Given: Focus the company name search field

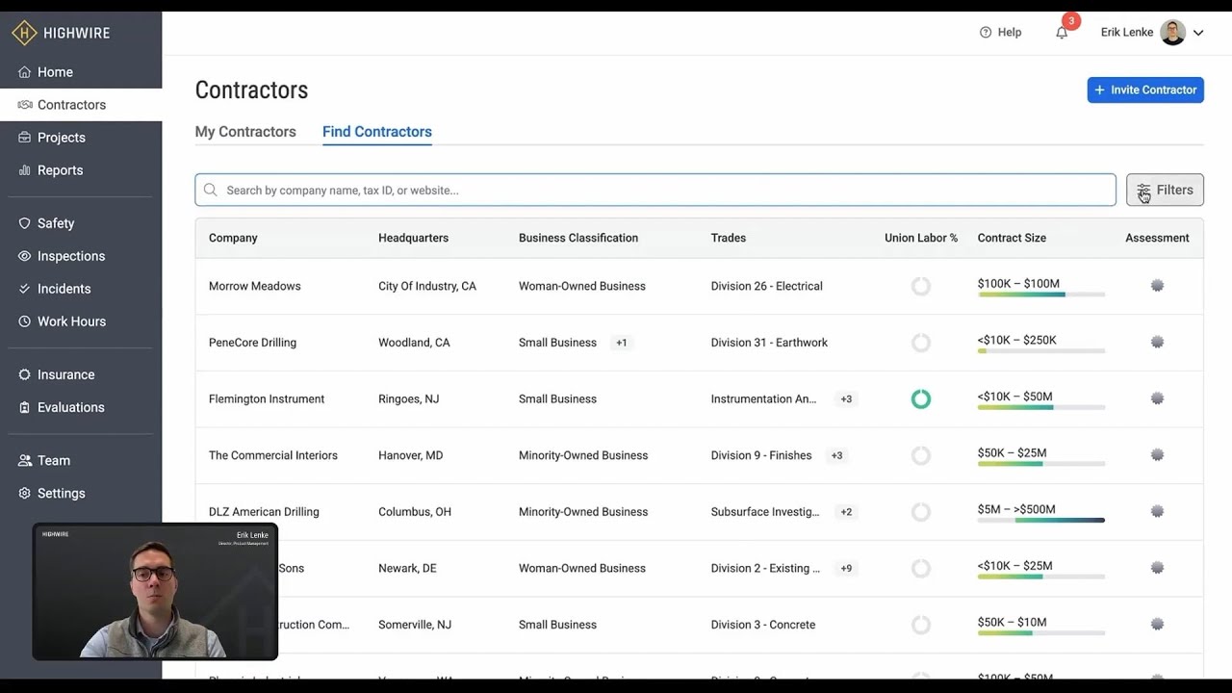Looking at the screenshot, I should click(x=655, y=190).
